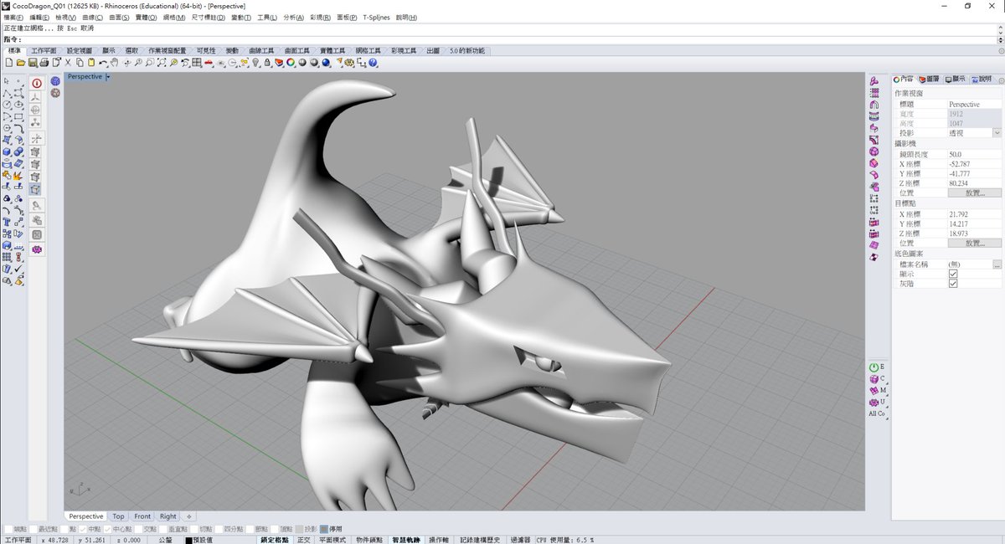Switch to the Top viewport tab
The image size is (1005, 544).
(x=118, y=516)
